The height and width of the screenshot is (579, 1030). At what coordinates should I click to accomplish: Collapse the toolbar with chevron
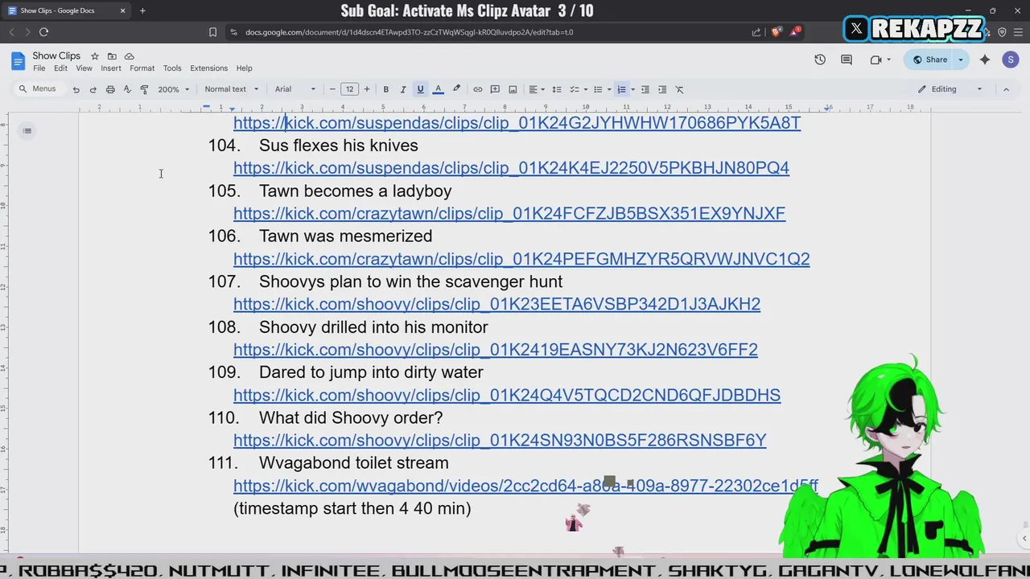click(1006, 89)
